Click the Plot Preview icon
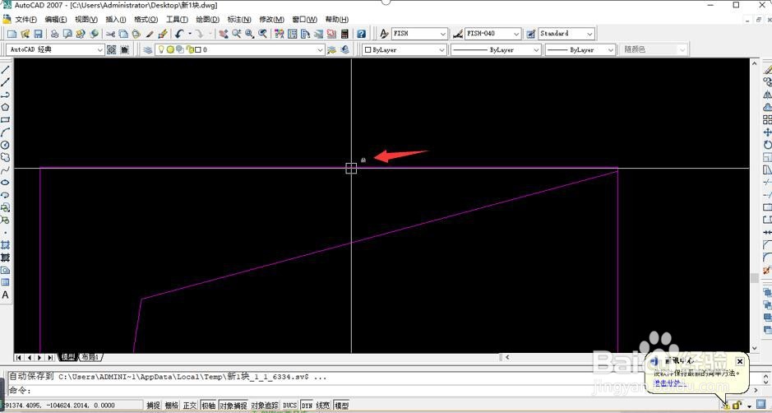772x413 pixels. (67, 34)
